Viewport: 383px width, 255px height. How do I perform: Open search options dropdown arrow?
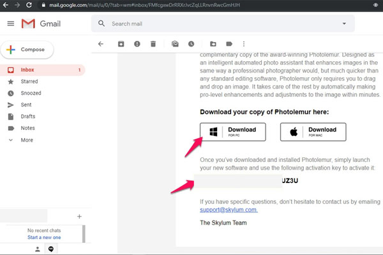pos(344,24)
